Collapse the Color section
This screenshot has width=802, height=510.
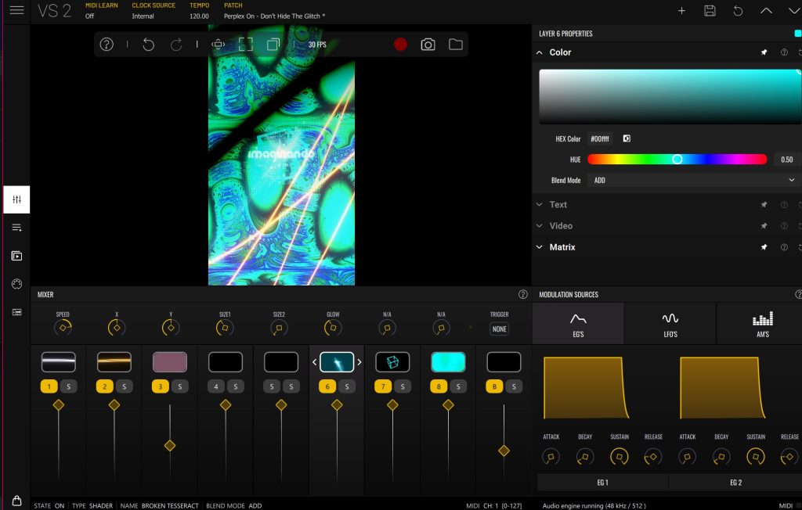[540, 52]
